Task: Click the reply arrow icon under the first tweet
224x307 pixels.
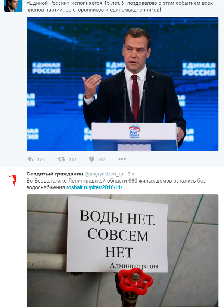Action: tap(30, 159)
